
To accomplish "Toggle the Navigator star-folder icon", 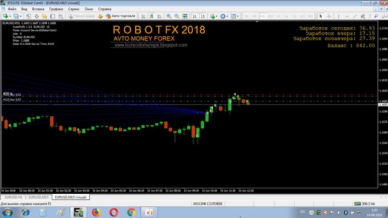I will coord(44,16).
